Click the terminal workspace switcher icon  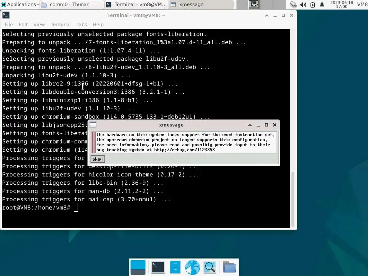pos(254,4)
